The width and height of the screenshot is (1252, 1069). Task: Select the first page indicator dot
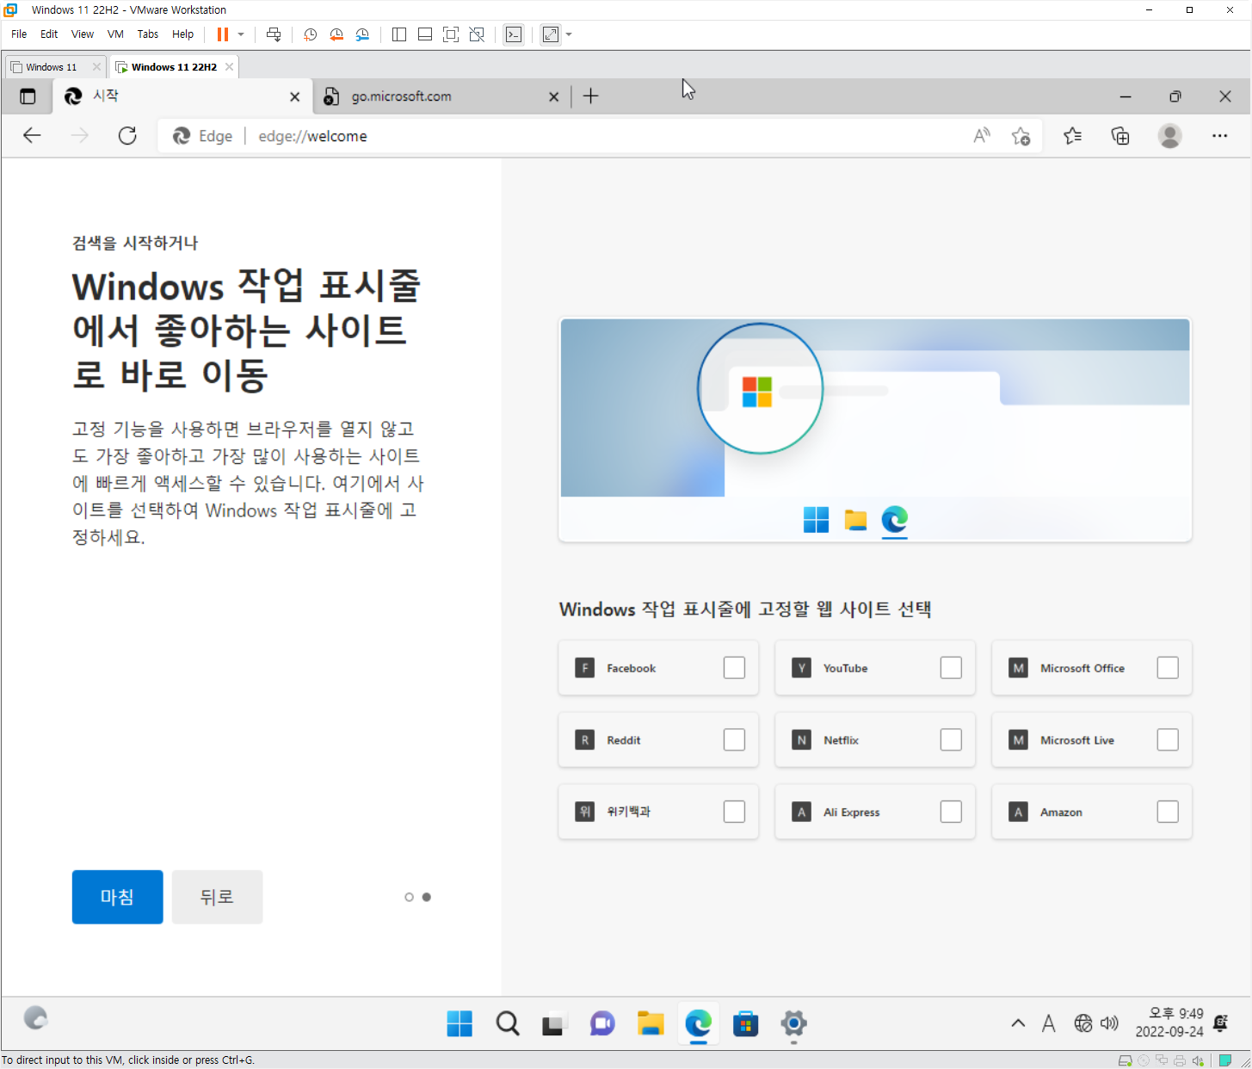click(x=409, y=897)
